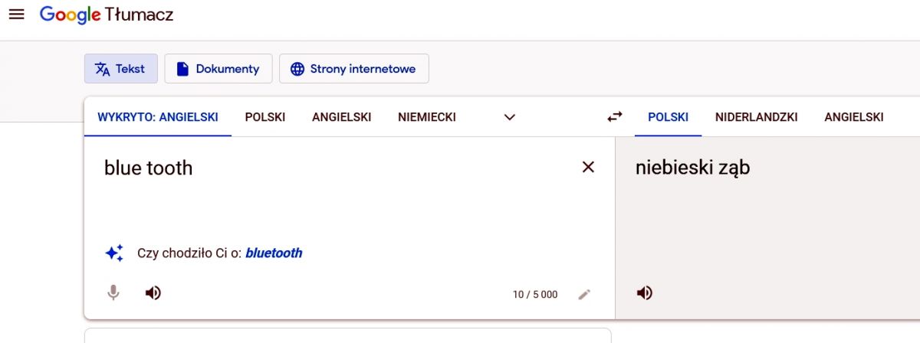
Task: Expand the source language list chevron
Action: pyautogui.click(x=509, y=117)
